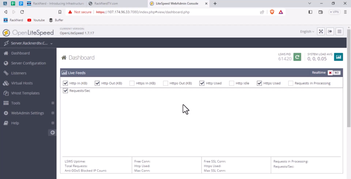Toggle the Realtime switch
Screen dimensions: 351x179
pyautogui.click(x=334, y=73)
